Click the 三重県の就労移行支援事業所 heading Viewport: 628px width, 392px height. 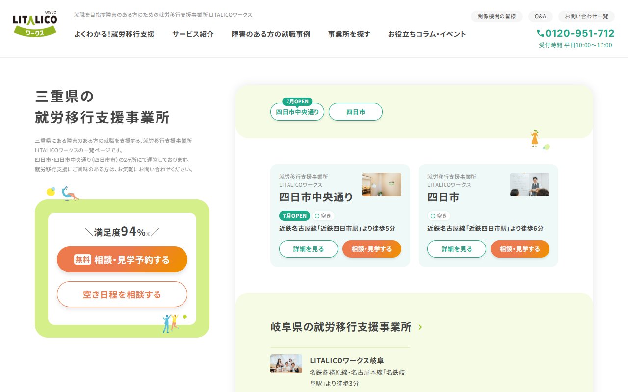tap(102, 106)
